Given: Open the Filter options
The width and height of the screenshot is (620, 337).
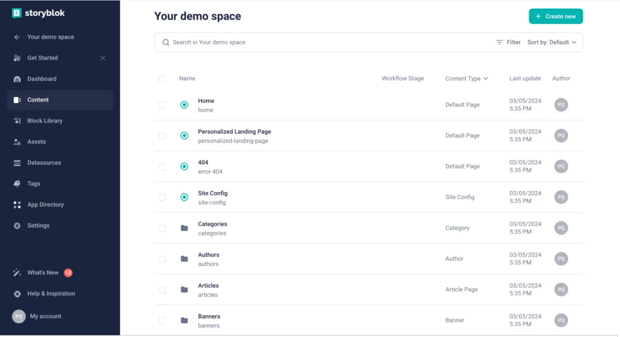Looking at the screenshot, I should [x=508, y=42].
